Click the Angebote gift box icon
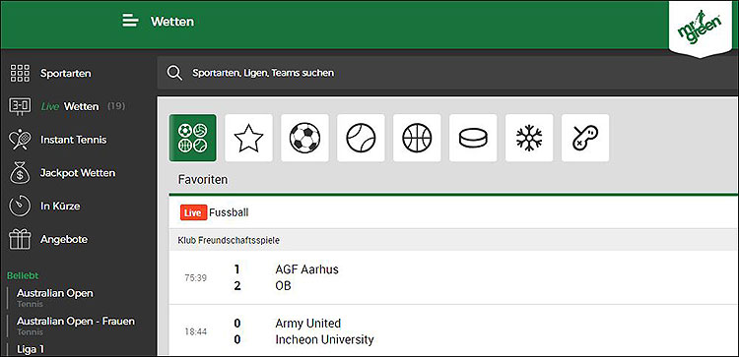 point(20,239)
